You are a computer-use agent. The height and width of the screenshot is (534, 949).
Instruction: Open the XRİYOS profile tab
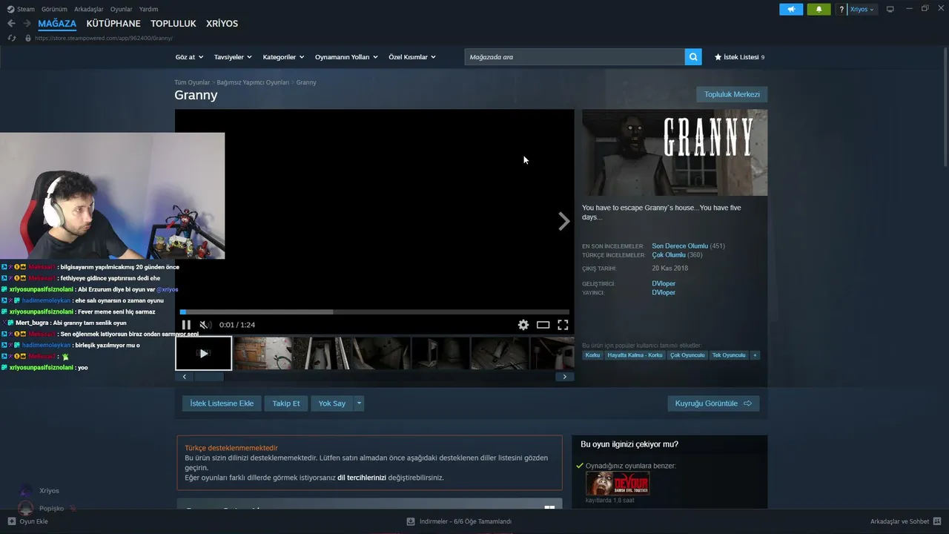222,24
